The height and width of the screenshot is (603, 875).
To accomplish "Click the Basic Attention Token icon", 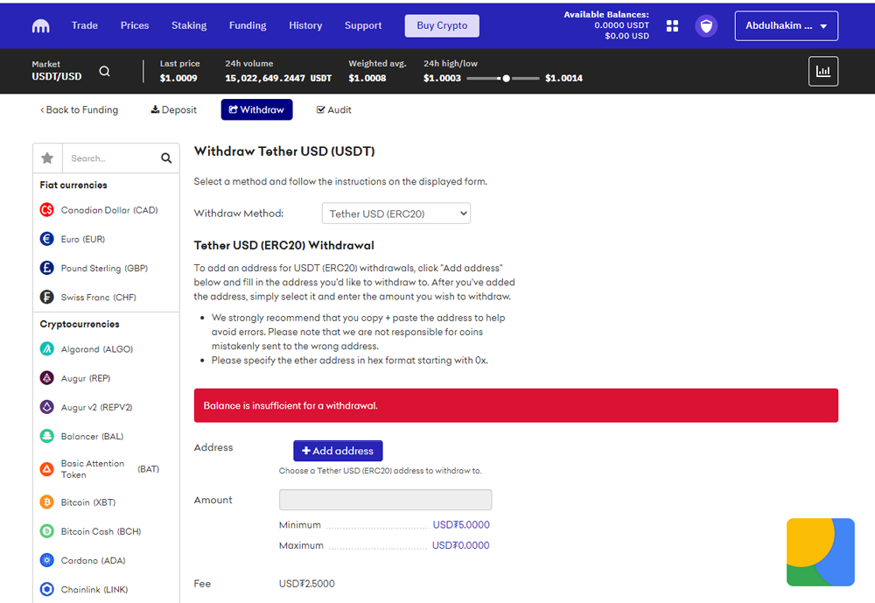I will coord(47,469).
